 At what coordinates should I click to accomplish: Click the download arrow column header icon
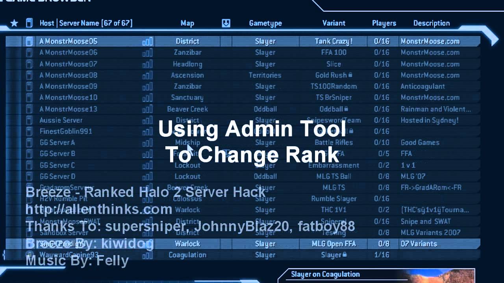pyautogui.click(x=226, y=23)
